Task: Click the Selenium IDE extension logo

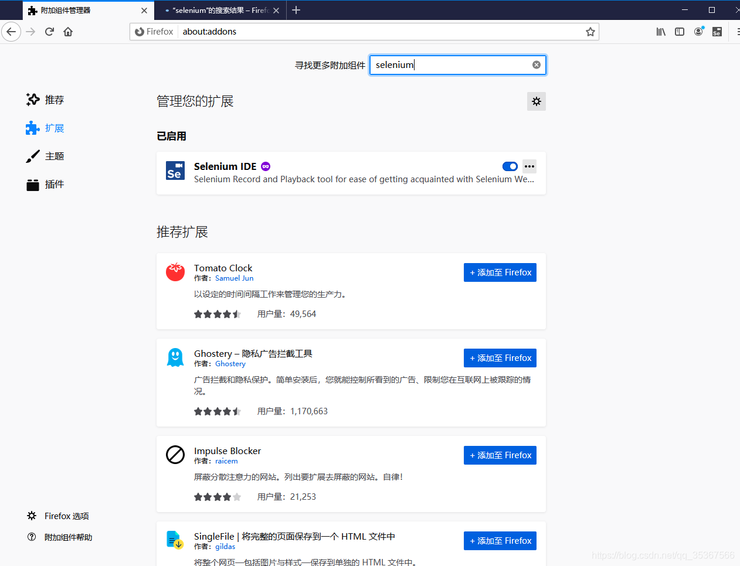Action: pos(175,171)
